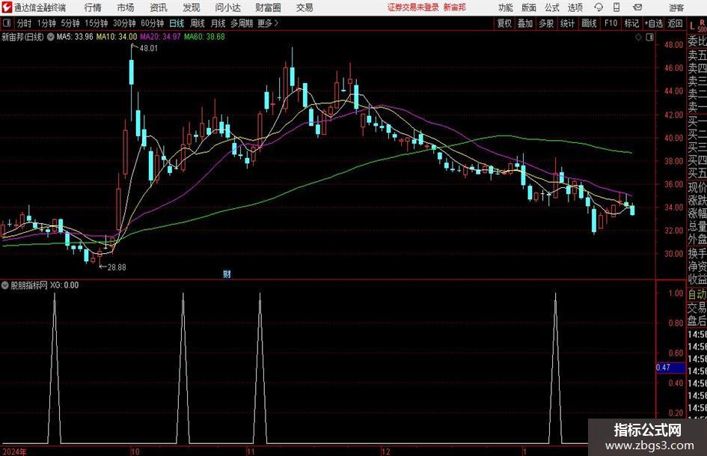Click the 28.88 low price label

point(117,267)
